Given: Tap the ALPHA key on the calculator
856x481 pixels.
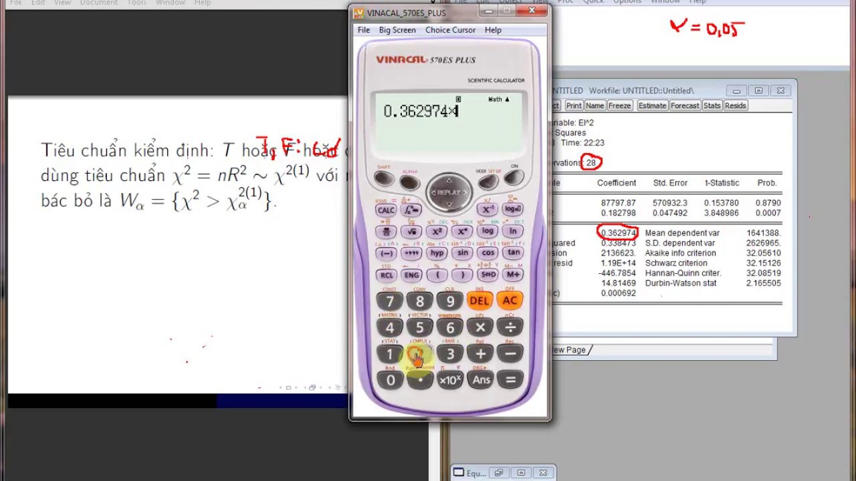Looking at the screenshot, I should [410, 182].
